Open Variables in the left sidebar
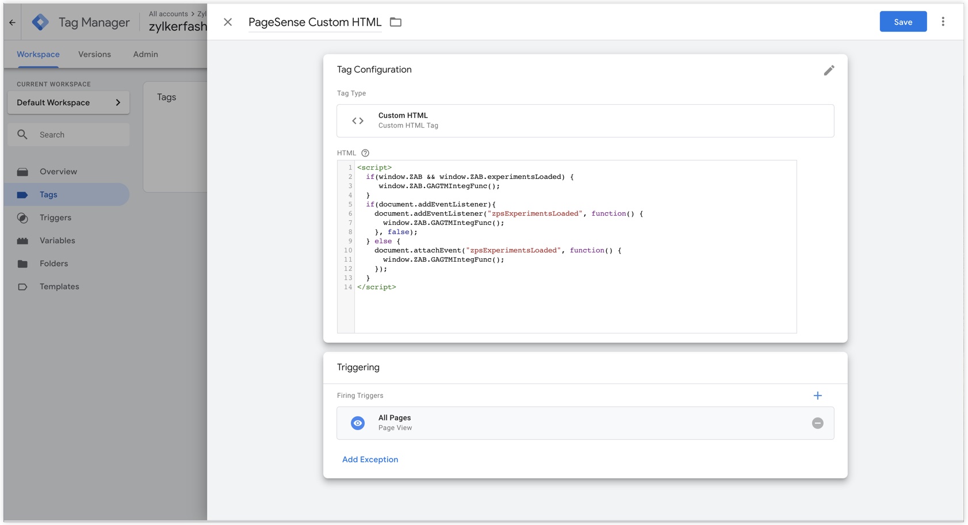 coord(57,241)
